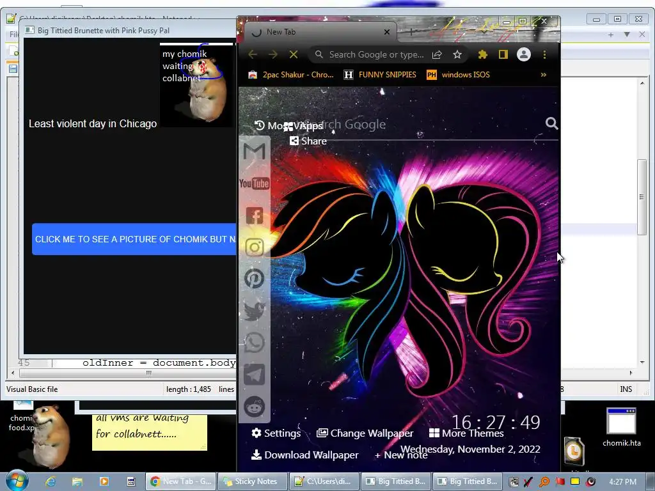The width and height of the screenshot is (655, 491).
Task: Bookmark this tab with the star icon
Action: (x=457, y=55)
